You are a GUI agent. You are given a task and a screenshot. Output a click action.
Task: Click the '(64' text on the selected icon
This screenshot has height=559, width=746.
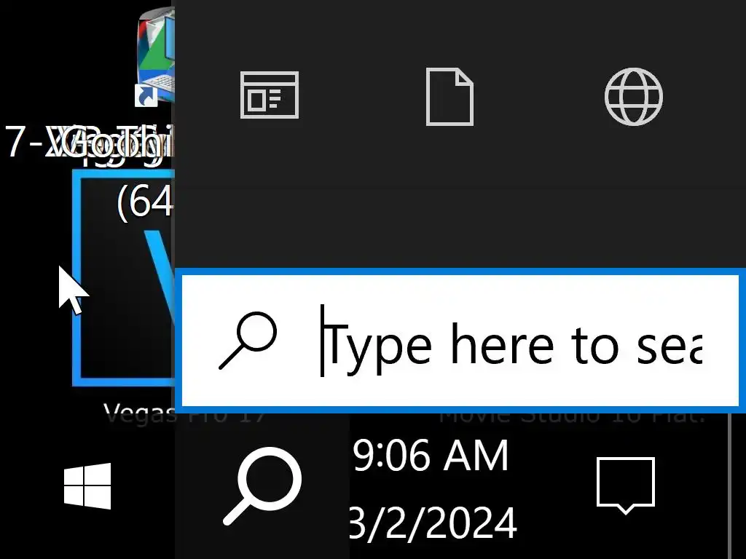tap(145, 202)
